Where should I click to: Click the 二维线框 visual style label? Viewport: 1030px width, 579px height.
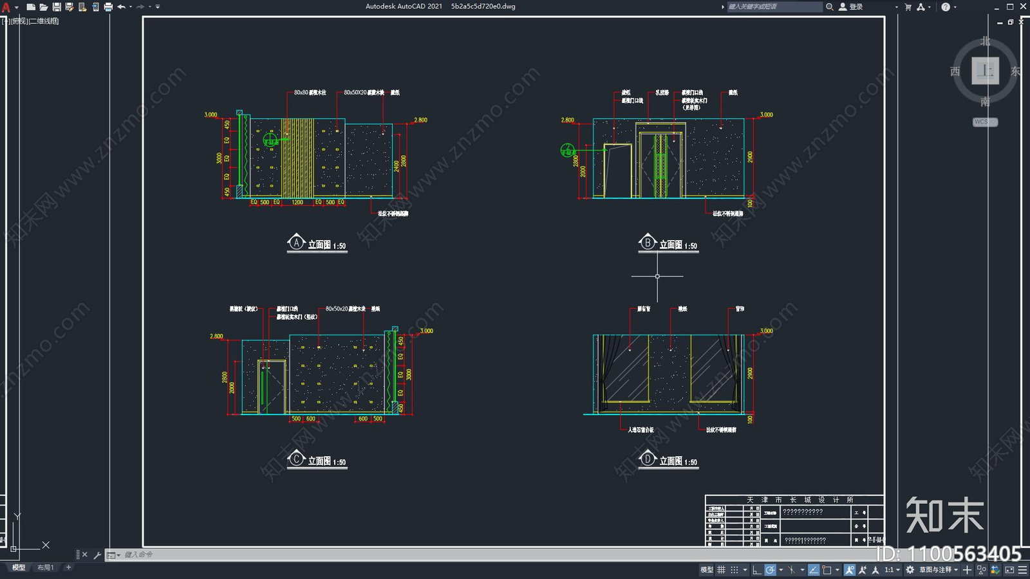(44, 21)
